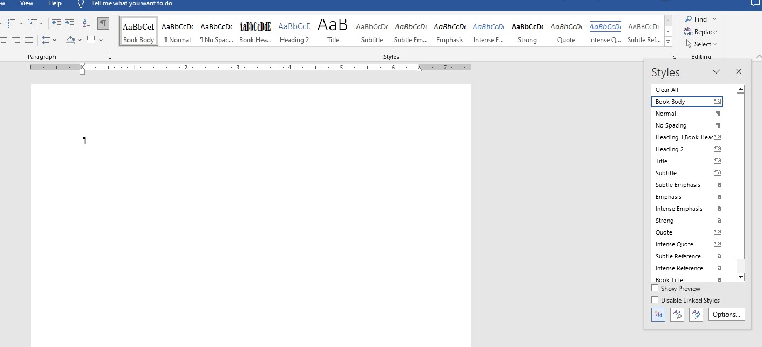Check the Disable Linked Styles box
Screen dimensions: 762x347
pos(655,300)
